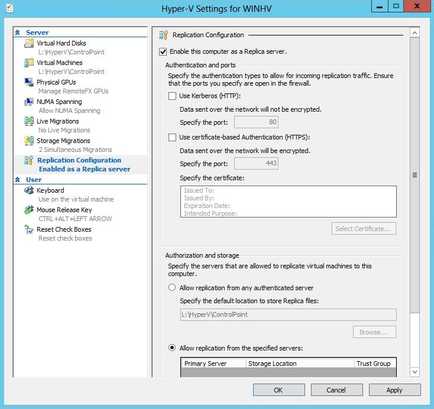Click 'Enabled as a Replica server' text
Viewport: 434px width, 409px height.
[x=85, y=169]
